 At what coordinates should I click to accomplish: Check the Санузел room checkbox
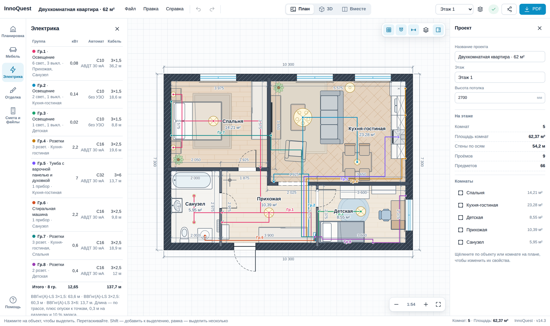click(x=461, y=242)
